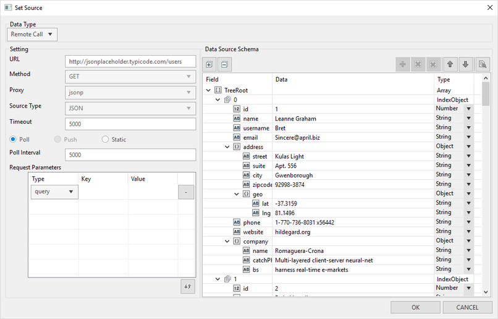Open the Remote Call data type dropdown
The height and width of the screenshot is (319, 498).
pos(33,35)
